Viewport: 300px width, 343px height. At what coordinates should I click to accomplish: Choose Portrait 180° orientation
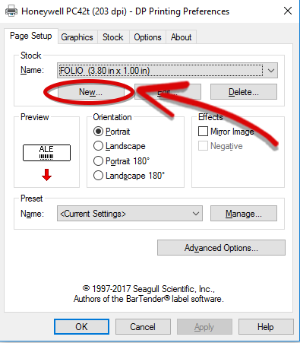(122, 161)
